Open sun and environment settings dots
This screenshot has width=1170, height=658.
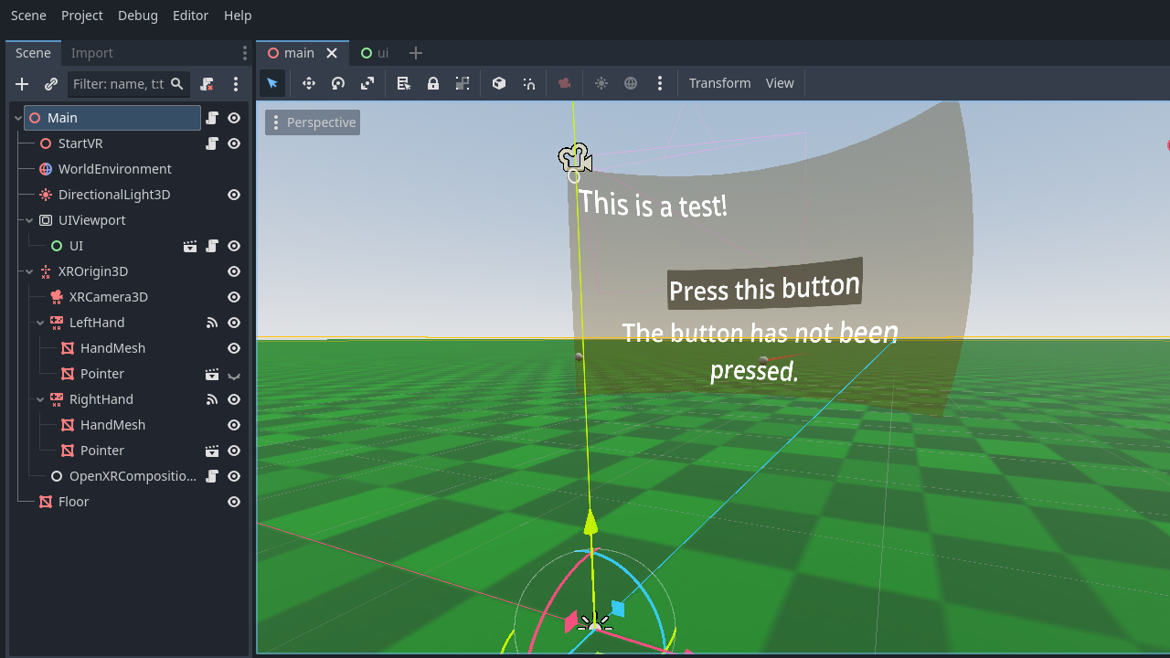pos(660,83)
